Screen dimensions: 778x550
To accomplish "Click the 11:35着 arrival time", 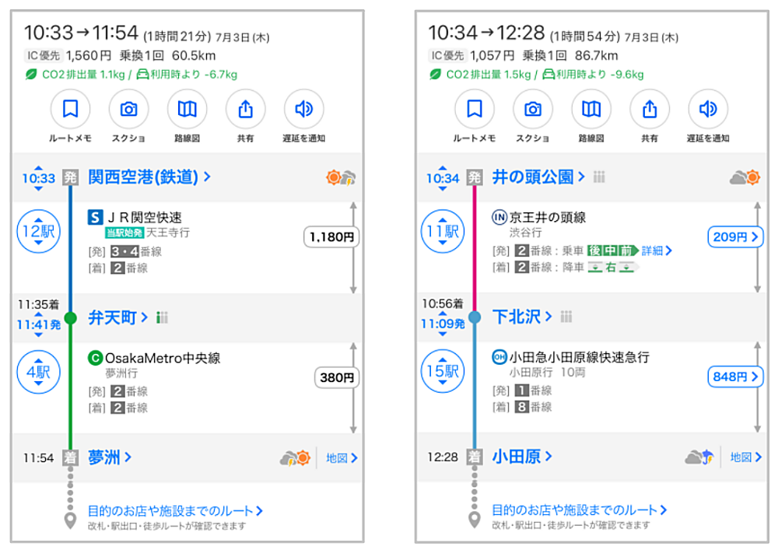I will [x=39, y=304].
